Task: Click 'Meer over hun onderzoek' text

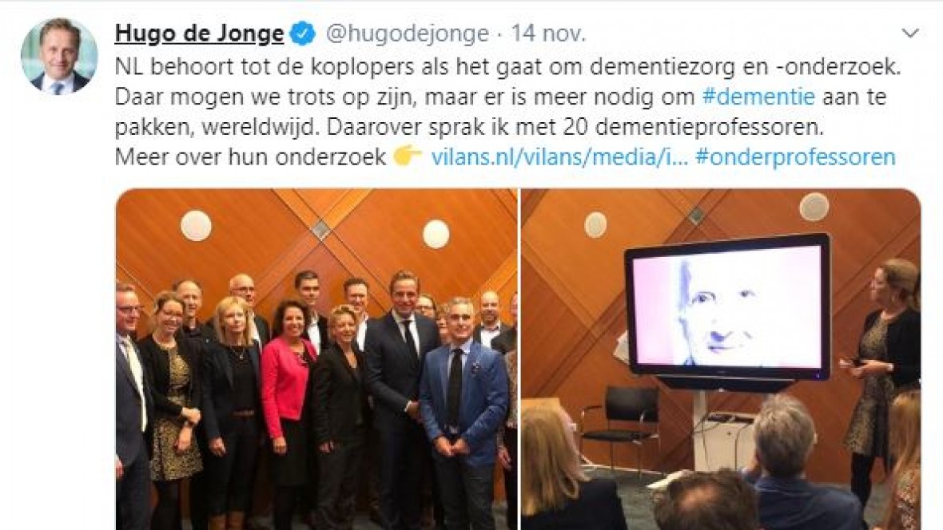Action: pos(250,156)
